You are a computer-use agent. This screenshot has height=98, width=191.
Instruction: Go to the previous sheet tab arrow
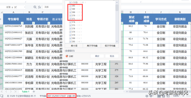pyautogui.click(x=6, y=92)
